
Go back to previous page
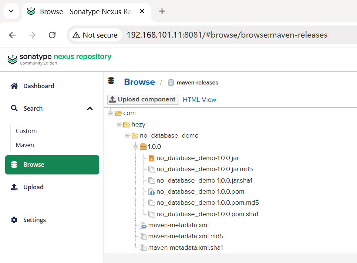(12, 35)
